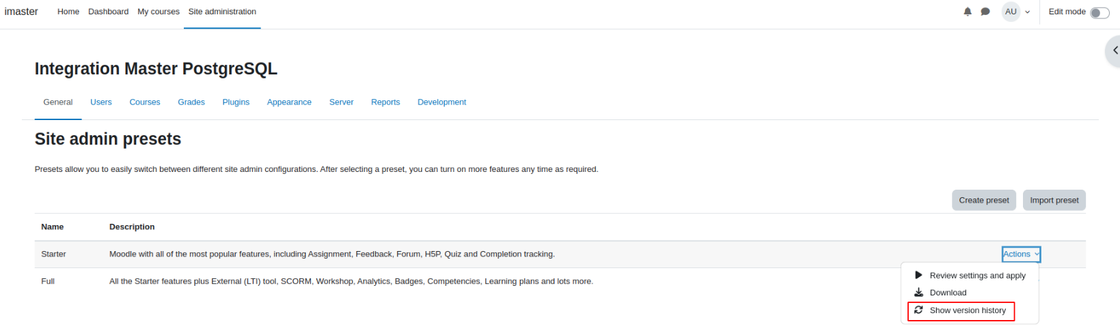Open the messaging speech bubble icon
This screenshot has width=1120, height=335.
985,12
